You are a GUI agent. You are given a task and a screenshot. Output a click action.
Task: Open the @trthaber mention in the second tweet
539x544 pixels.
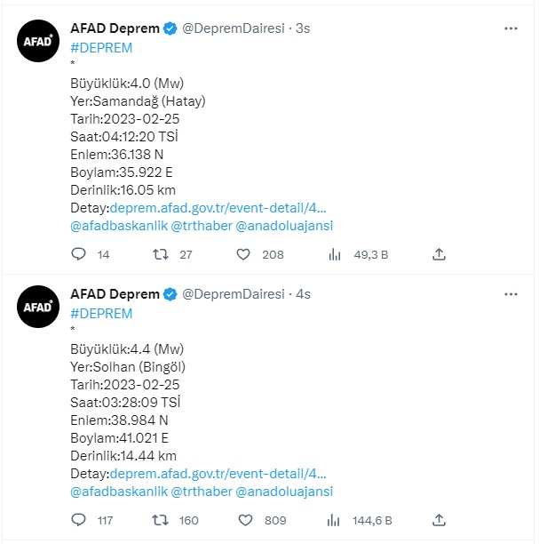pos(201,492)
